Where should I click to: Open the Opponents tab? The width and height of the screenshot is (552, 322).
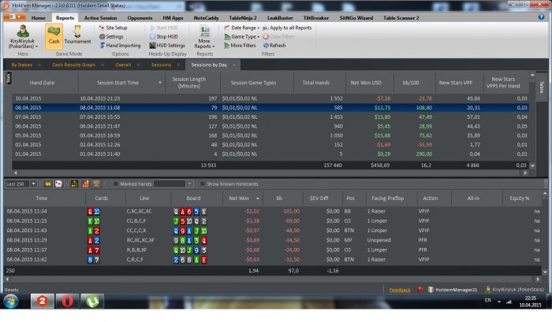point(140,17)
